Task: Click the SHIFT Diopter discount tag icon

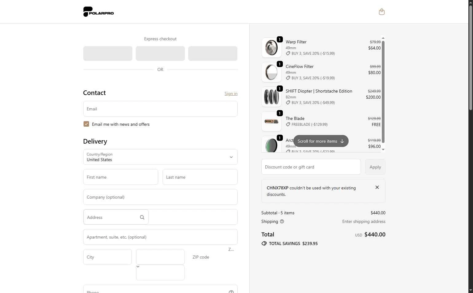Action: [x=288, y=103]
